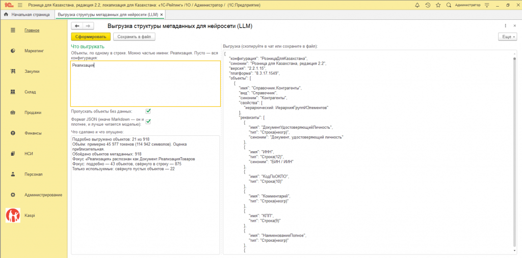Click the line "Только используемые: свёрнуто пустых объектов — 22"
The width and height of the screenshot is (522, 258).
click(123, 168)
